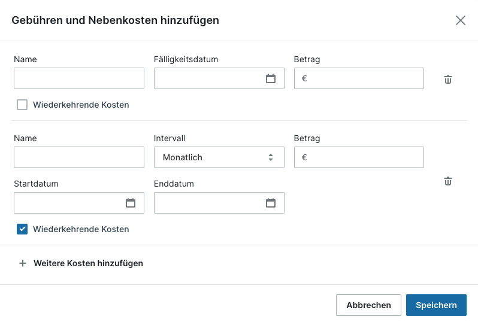Open the Fälligkeitsdatum calendar picker icon
478x323 pixels.
pyautogui.click(x=271, y=78)
